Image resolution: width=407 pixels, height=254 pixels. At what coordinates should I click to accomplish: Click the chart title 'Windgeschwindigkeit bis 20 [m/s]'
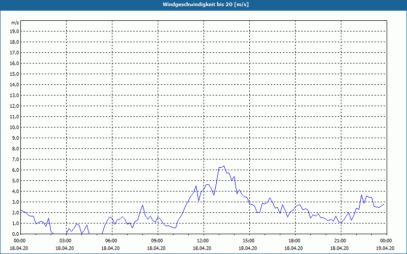pyautogui.click(x=206, y=5)
